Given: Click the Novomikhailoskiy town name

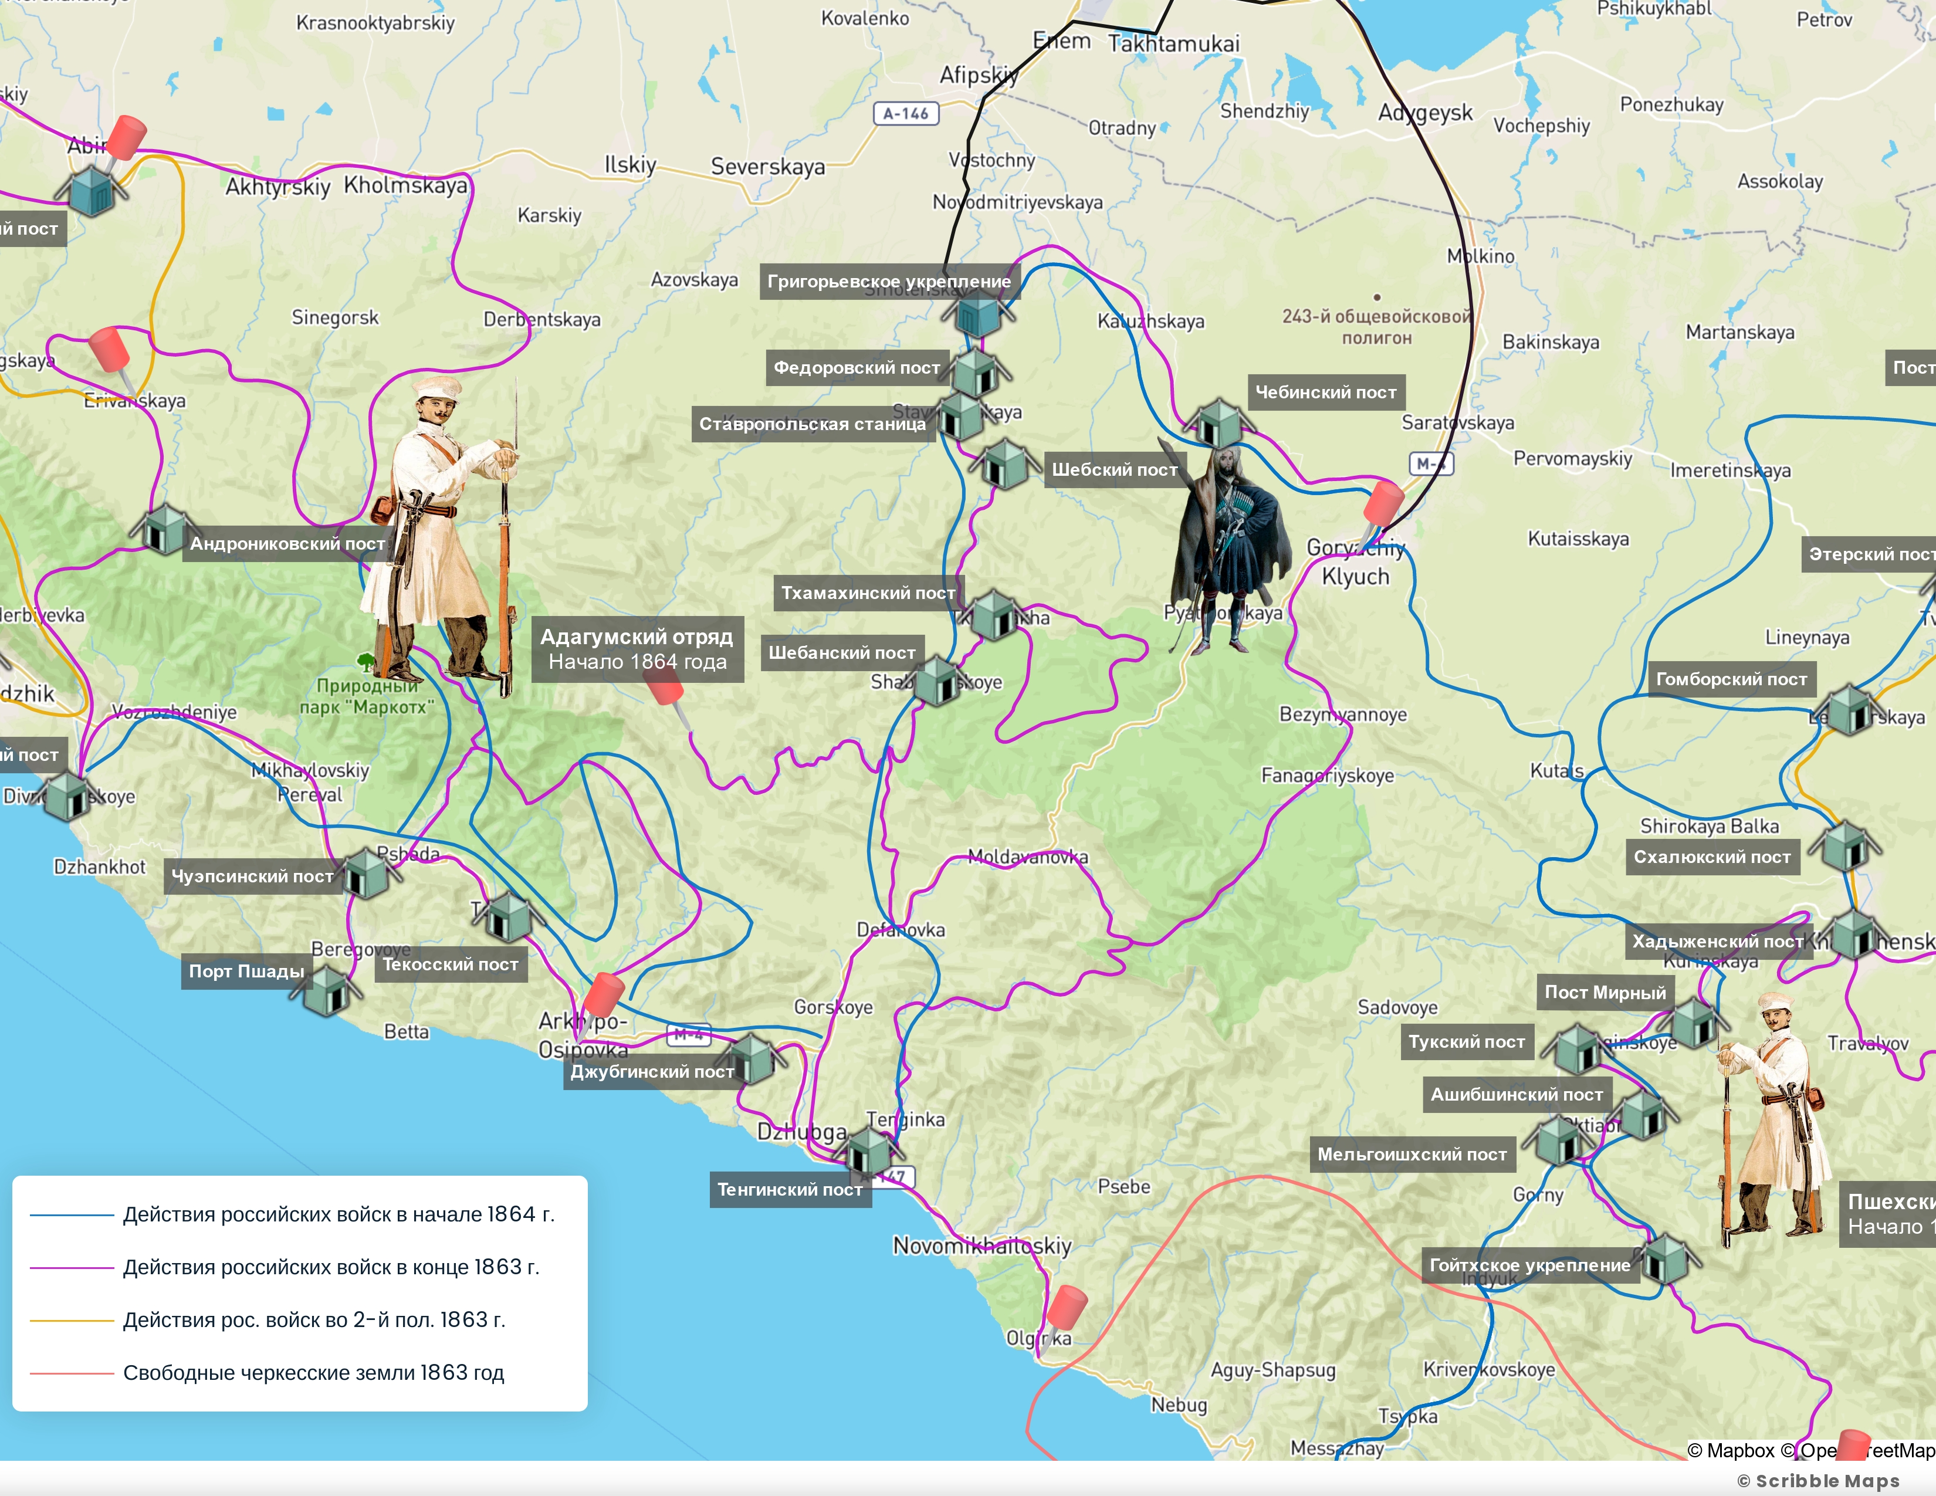Looking at the screenshot, I should [982, 1245].
